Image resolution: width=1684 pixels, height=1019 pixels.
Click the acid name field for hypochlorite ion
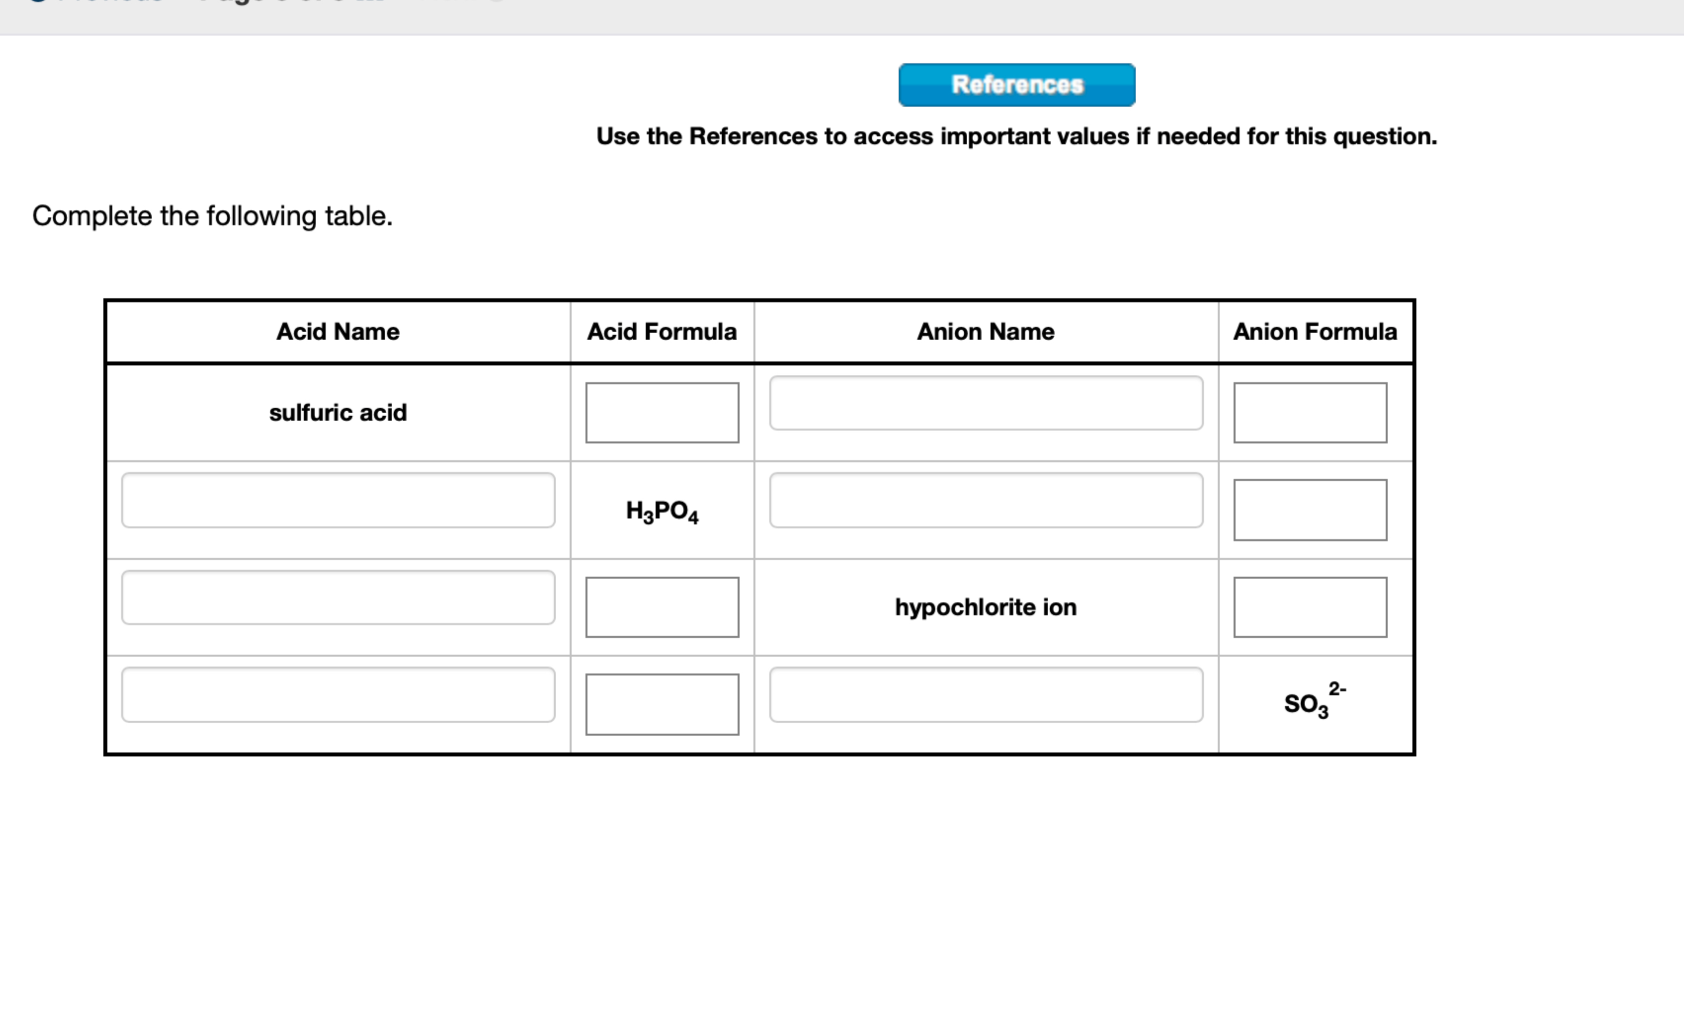pos(338,599)
